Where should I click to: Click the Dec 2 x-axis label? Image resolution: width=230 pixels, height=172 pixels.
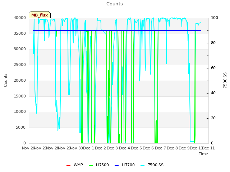coord(101,148)
